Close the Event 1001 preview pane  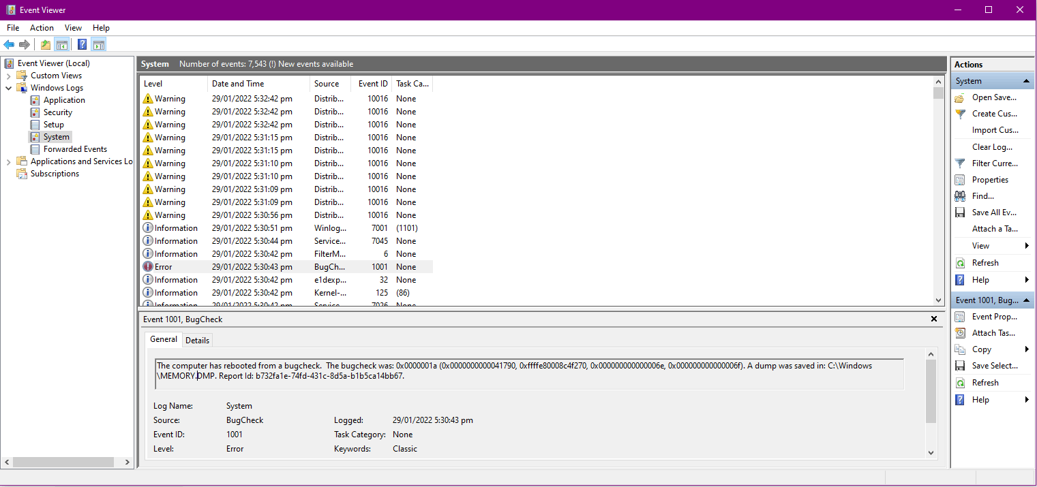point(933,319)
